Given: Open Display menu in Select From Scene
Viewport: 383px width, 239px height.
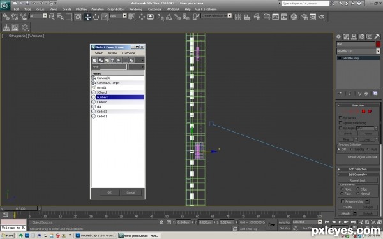Looking at the screenshot, I should [x=112, y=53].
